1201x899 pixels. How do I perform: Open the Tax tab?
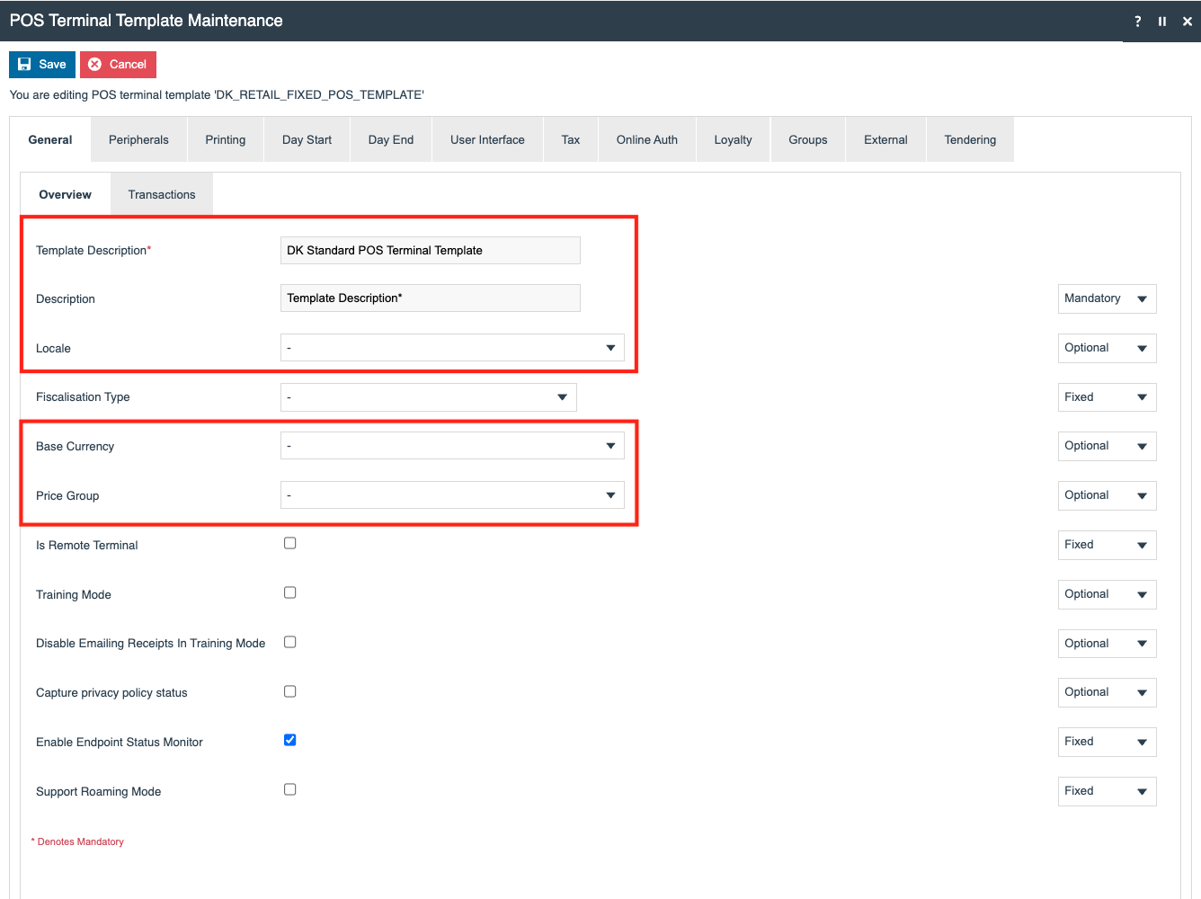(571, 139)
